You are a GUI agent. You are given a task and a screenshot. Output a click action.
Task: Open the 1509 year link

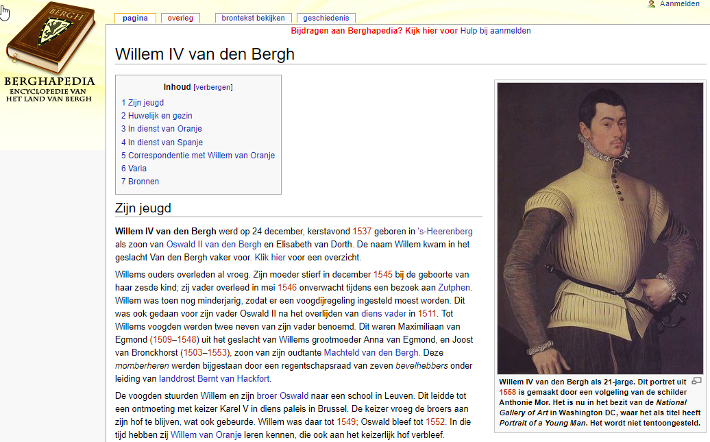click(x=162, y=340)
